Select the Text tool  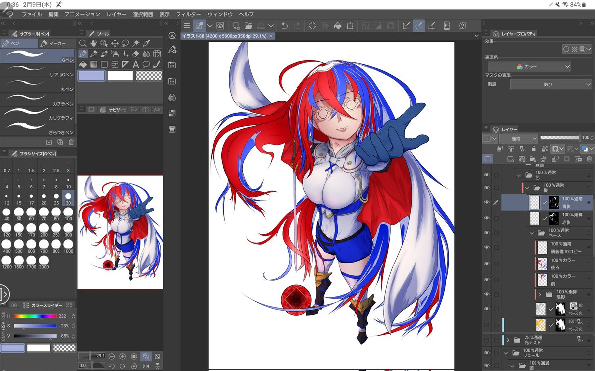click(136, 64)
